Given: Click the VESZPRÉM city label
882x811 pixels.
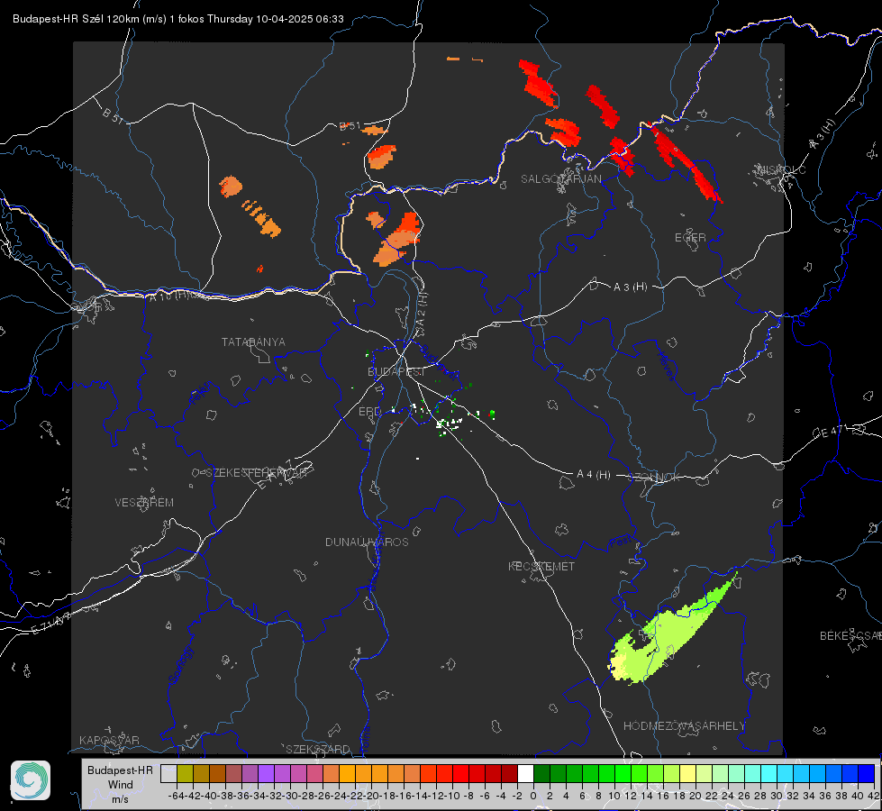Looking at the screenshot, I should click(144, 503).
